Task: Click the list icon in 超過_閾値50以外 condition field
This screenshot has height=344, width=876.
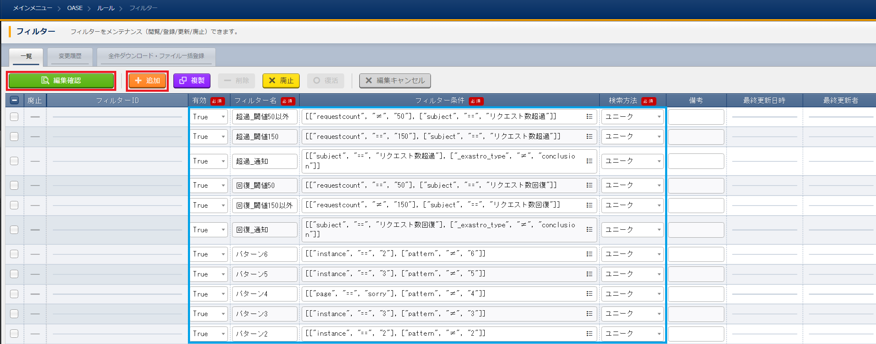Action: pyautogui.click(x=589, y=117)
